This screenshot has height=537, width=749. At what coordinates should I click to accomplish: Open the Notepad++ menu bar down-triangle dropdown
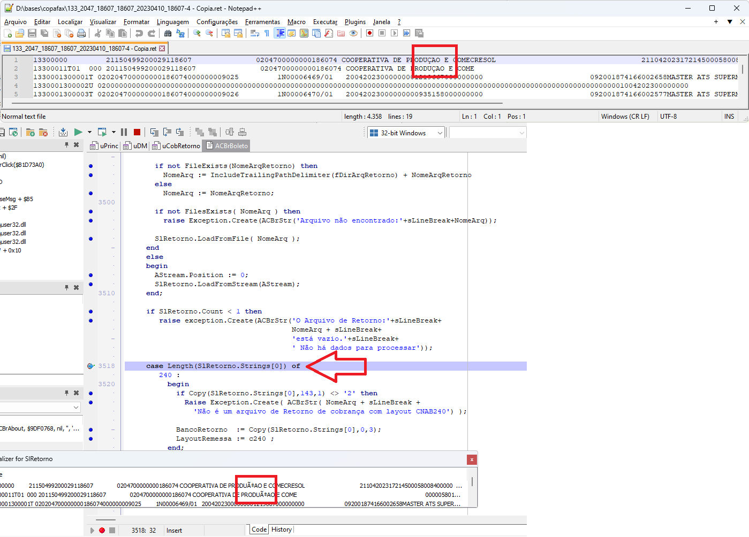(x=730, y=22)
